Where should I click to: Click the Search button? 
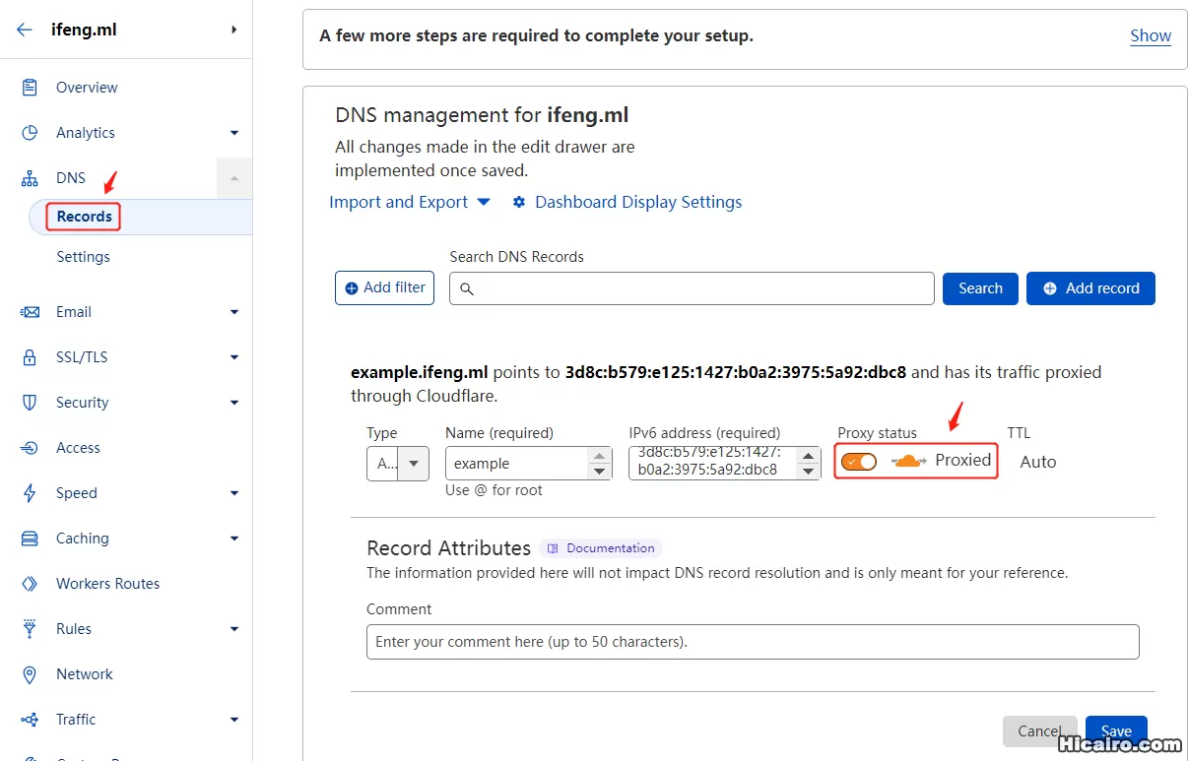980,288
